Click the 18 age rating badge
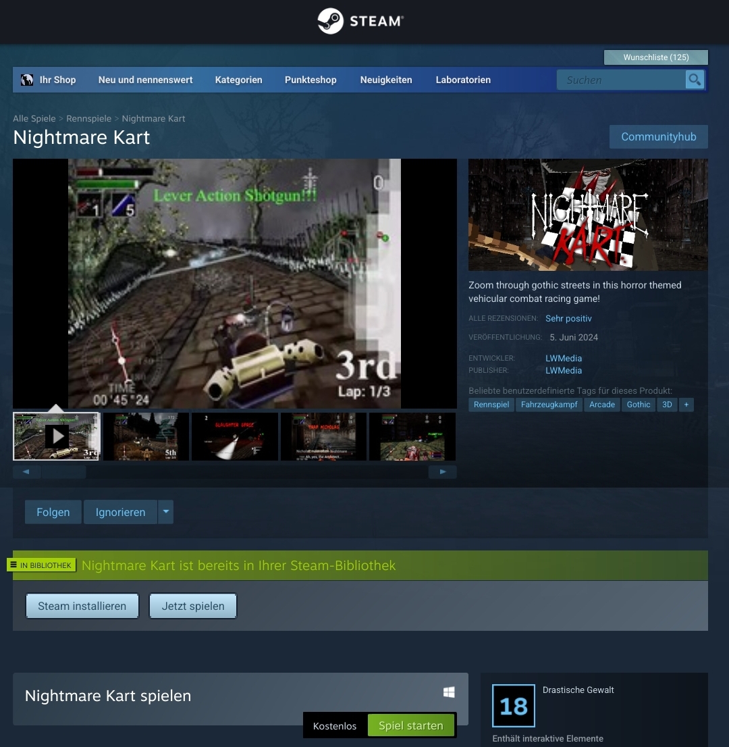 point(513,706)
